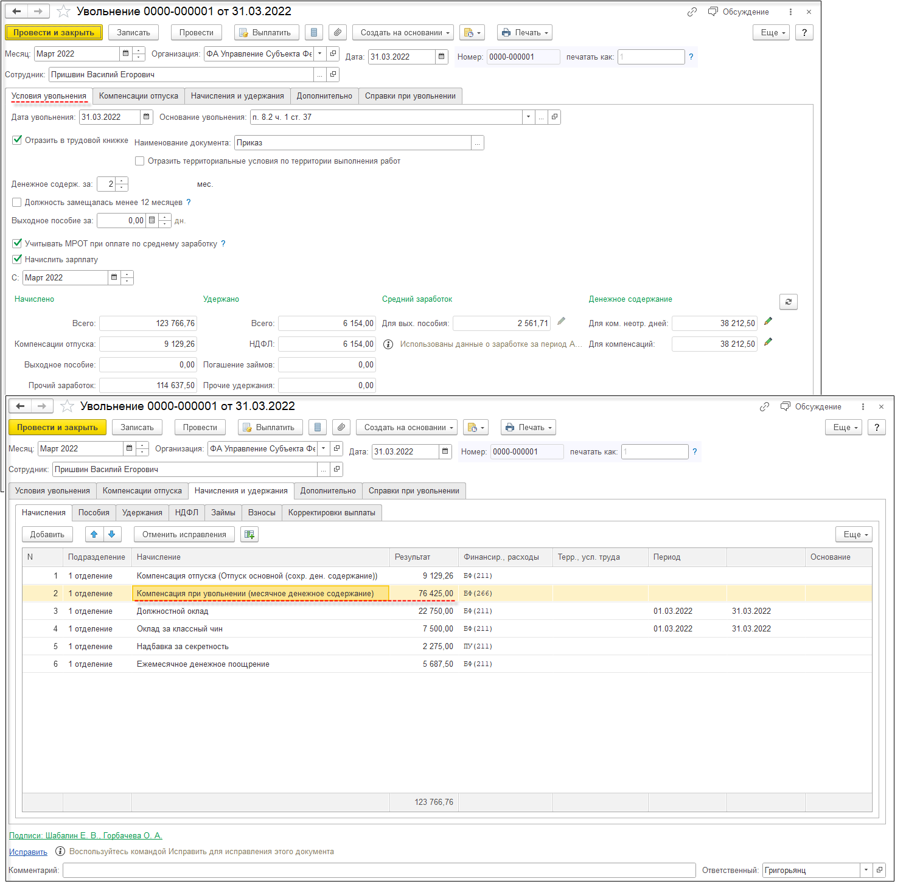Open calendar for Месяц field in upper window

pos(126,54)
